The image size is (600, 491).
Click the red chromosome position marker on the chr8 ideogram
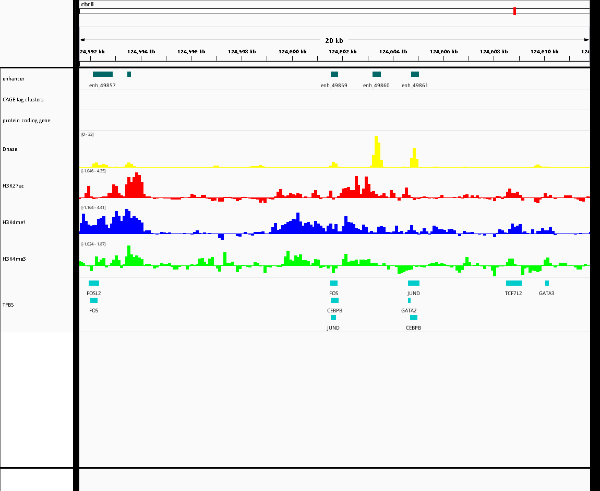tap(514, 11)
